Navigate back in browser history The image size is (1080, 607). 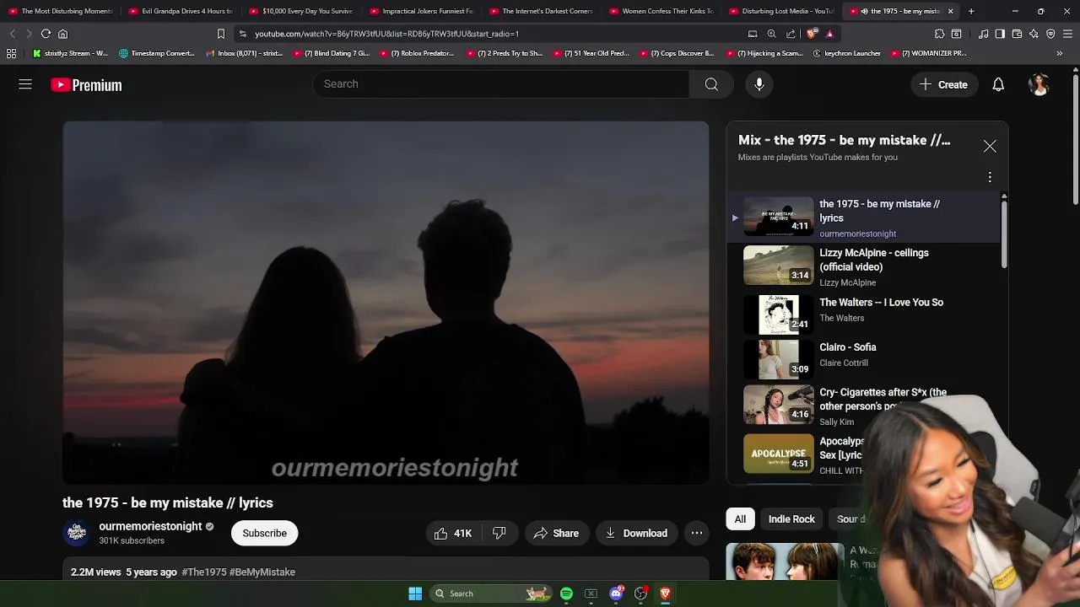click(12, 34)
